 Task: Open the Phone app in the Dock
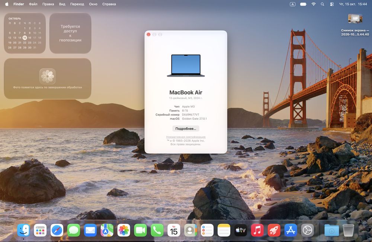click(157, 230)
